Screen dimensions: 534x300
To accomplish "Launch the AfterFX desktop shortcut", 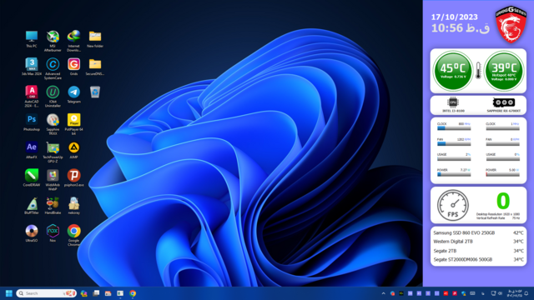I will 32,150.
